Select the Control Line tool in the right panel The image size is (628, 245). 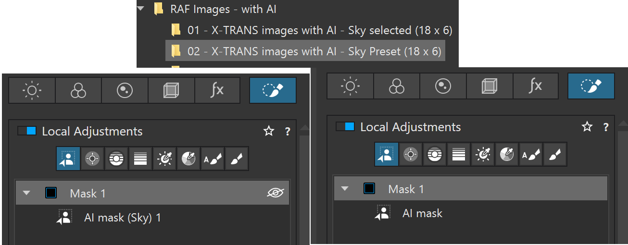(435, 154)
